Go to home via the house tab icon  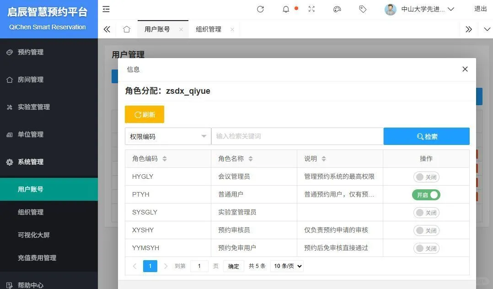coord(128,28)
